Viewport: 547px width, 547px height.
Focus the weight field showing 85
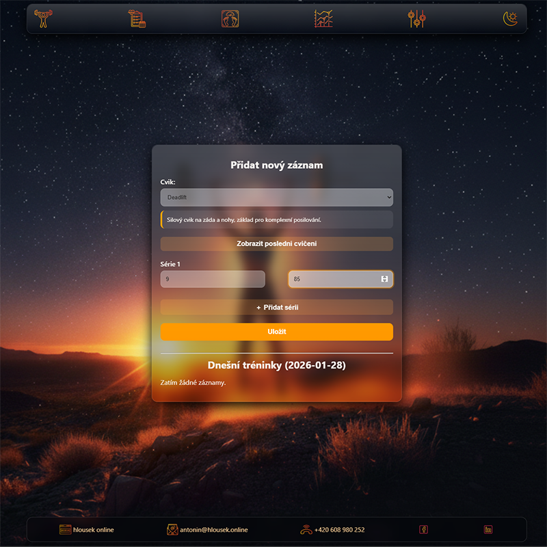point(333,279)
